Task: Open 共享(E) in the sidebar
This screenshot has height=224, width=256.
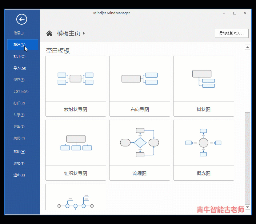Action: (x=19, y=115)
